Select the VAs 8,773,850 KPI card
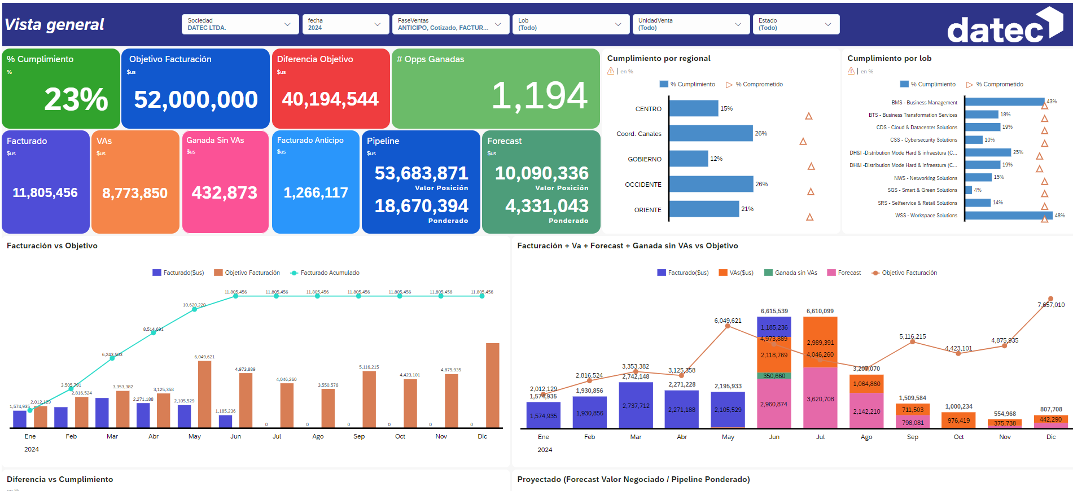The image size is (1073, 491). pos(135,182)
